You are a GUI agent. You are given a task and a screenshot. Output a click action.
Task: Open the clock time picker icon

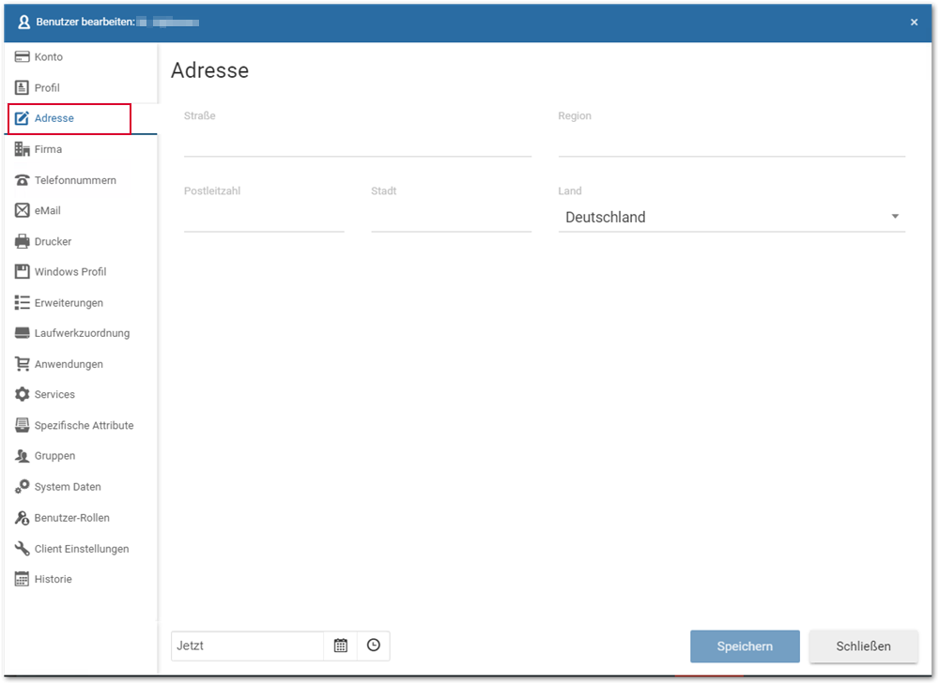click(x=374, y=646)
